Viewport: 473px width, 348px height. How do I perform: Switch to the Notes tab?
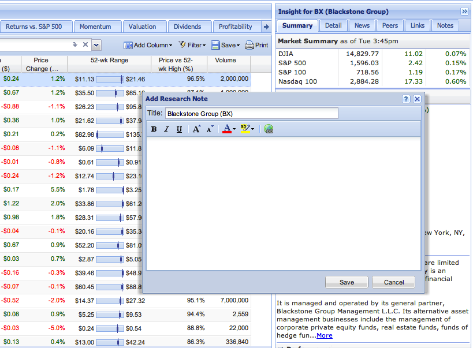[x=445, y=25]
